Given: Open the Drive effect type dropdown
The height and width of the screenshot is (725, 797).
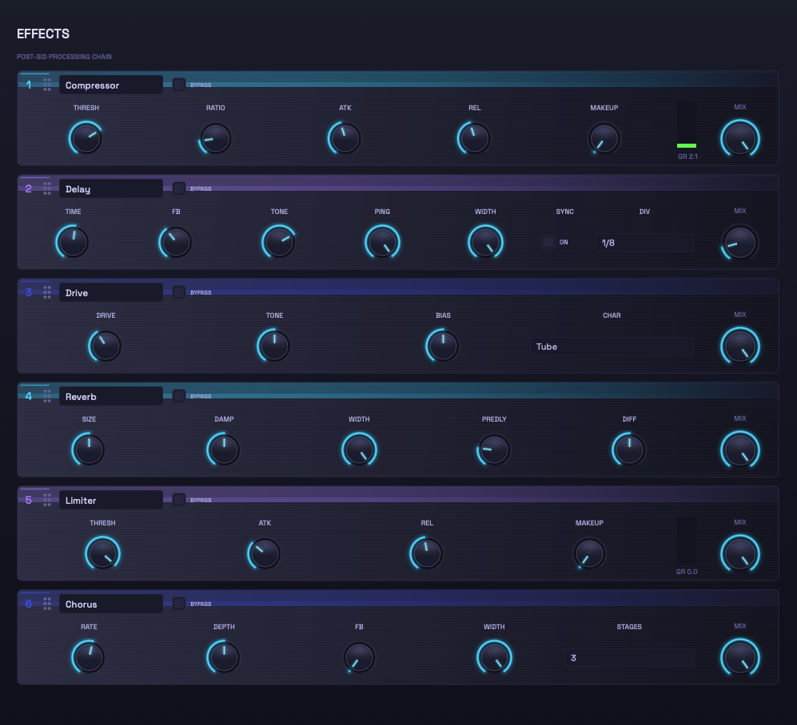Looking at the screenshot, I should tap(111, 292).
